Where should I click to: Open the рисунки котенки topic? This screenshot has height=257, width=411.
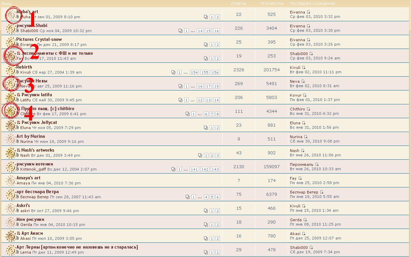(x=35, y=164)
